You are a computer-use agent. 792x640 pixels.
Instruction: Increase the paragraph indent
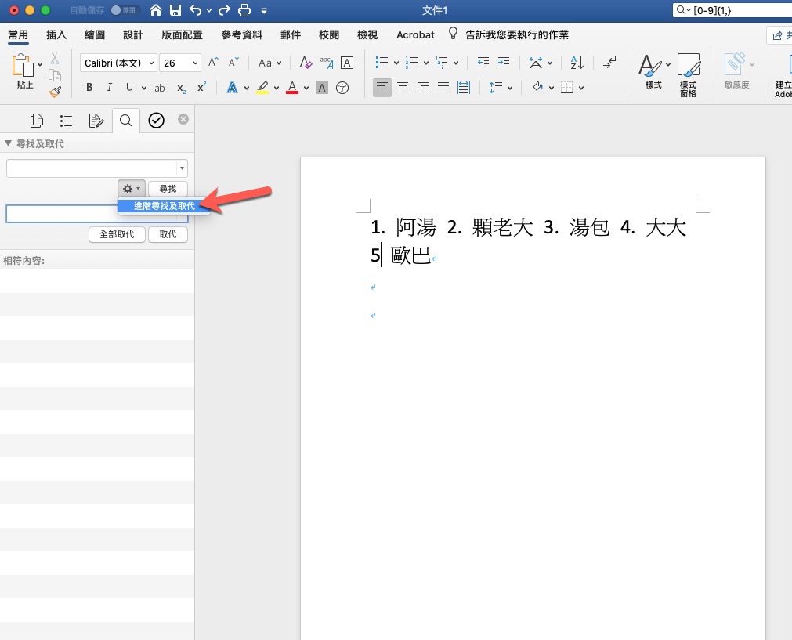point(503,63)
